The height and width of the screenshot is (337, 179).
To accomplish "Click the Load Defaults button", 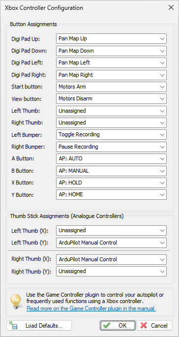I will click(39, 325).
